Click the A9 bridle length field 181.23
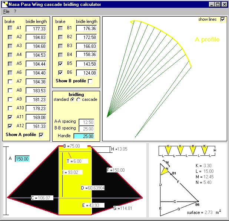The image size is (229, 221). pyautogui.click(x=36, y=99)
